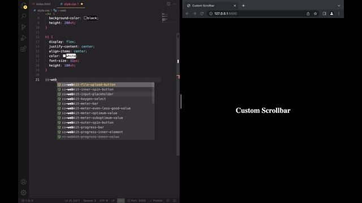Image resolution: width=362 pixels, height=203 pixels.
Task: Click the Custom Scrollbar heading on page
Action: tap(263, 111)
